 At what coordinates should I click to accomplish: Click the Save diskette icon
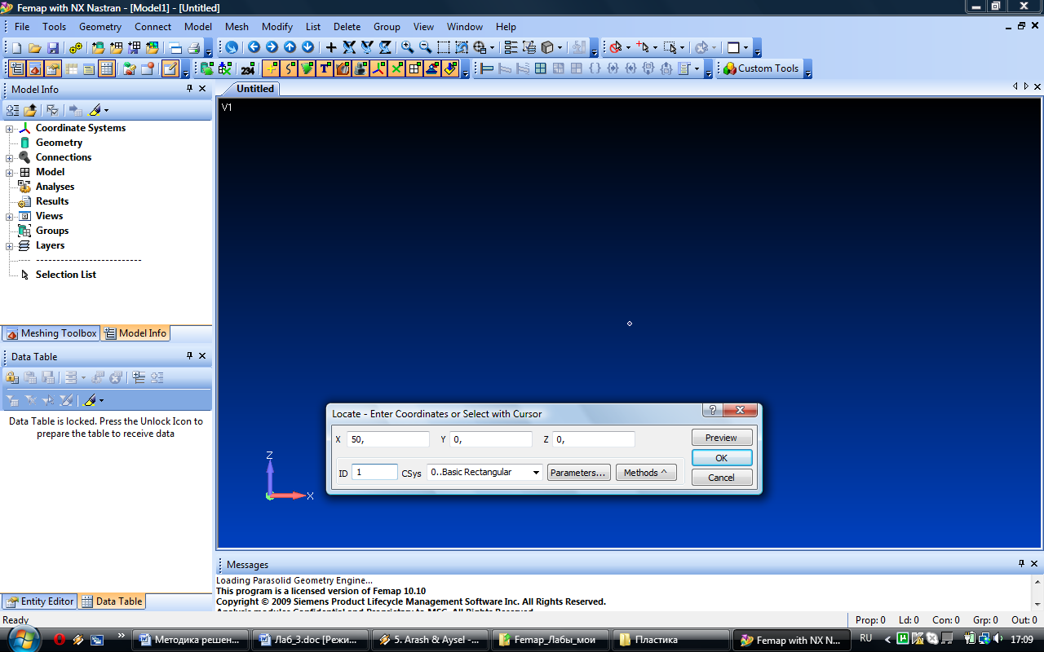(53, 48)
